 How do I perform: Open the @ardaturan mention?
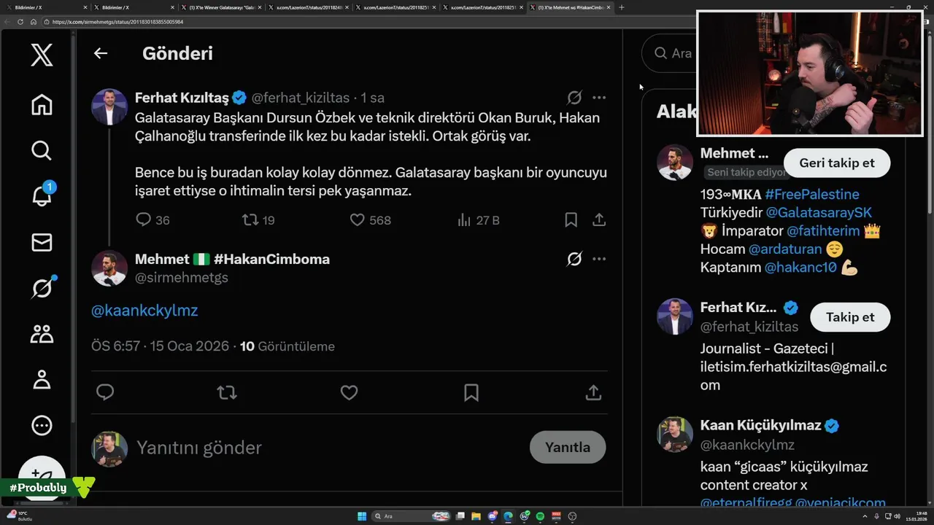(785, 249)
